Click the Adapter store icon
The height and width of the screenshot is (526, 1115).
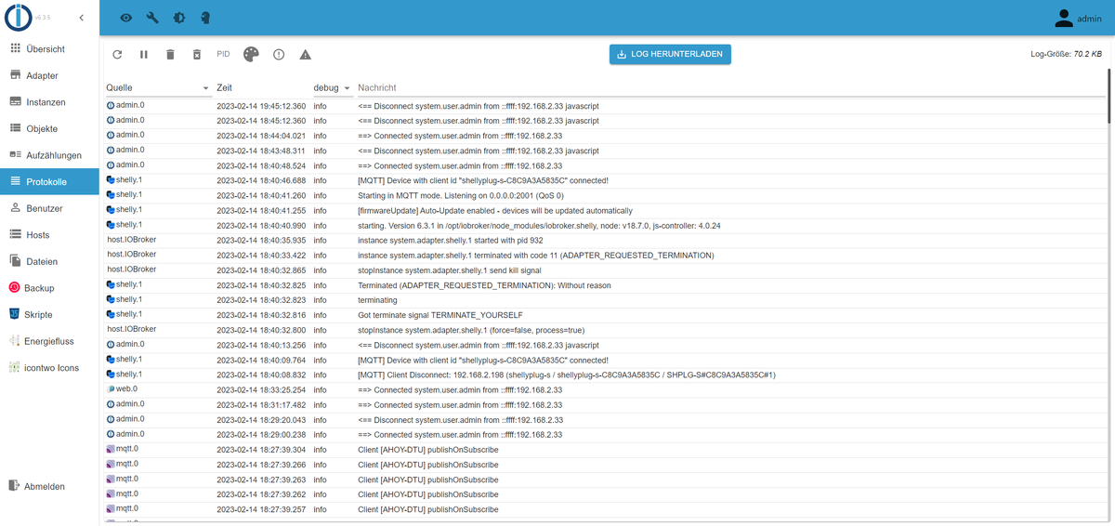(15, 75)
